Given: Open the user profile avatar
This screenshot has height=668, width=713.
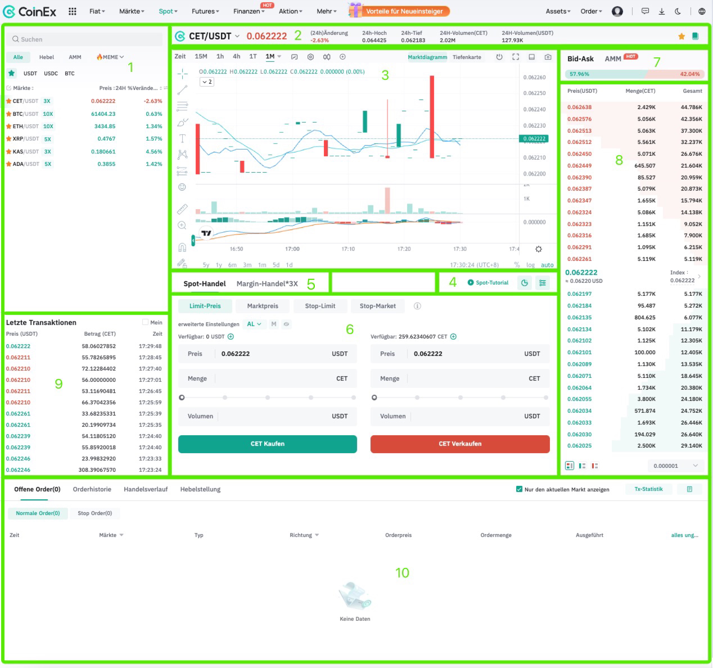Looking at the screenshot, I should click(x=617, y=11).
